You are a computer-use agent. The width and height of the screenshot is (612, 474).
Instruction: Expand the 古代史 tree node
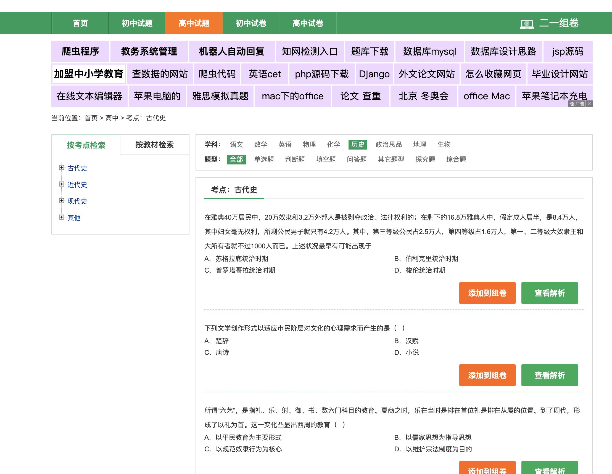point(61,167)
